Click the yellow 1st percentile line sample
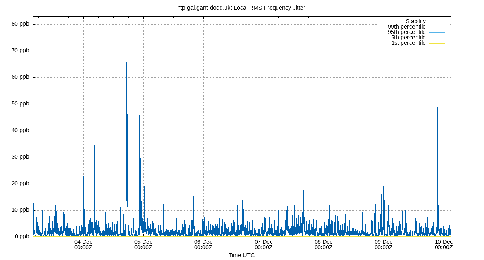Viewport: 484px width, 260px height. tap(437, 43)
